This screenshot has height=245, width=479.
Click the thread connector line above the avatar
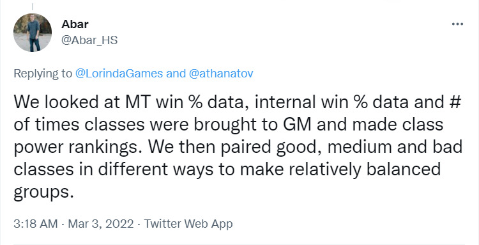[33, 6]
